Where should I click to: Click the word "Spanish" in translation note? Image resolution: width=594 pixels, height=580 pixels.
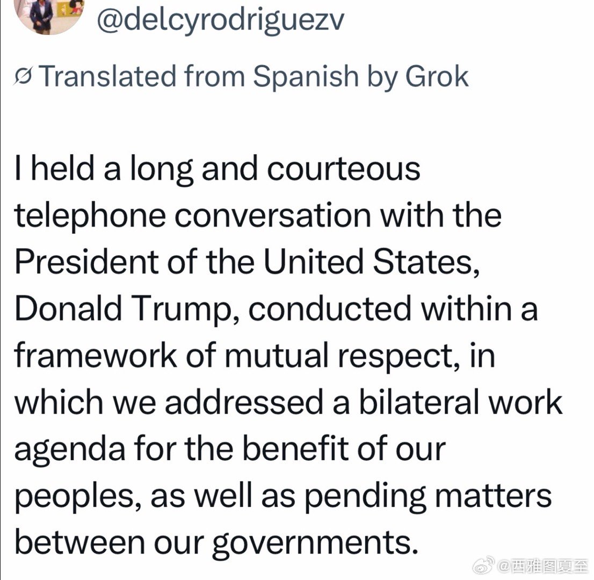(x=305, y=77)
